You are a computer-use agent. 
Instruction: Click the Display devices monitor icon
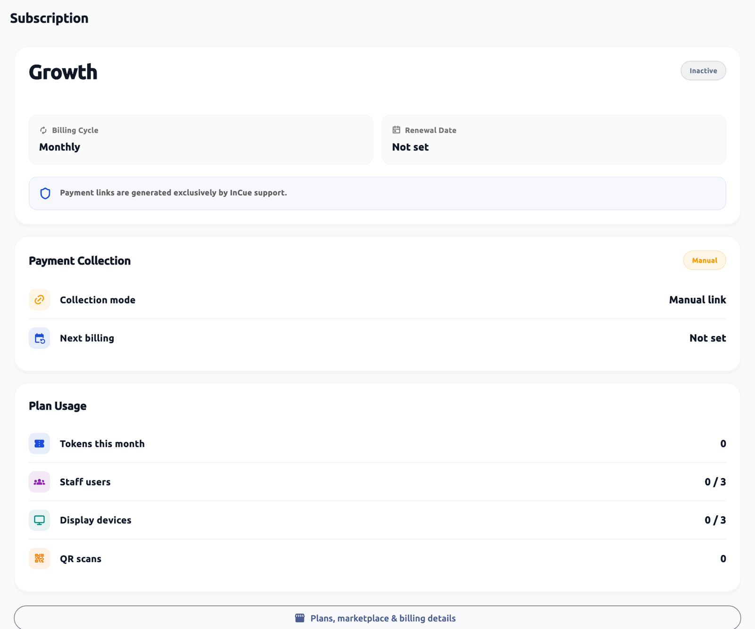click(x=39, y=520)
